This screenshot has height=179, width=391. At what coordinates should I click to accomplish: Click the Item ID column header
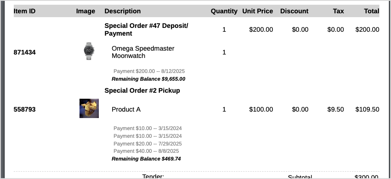pos(24,11)
